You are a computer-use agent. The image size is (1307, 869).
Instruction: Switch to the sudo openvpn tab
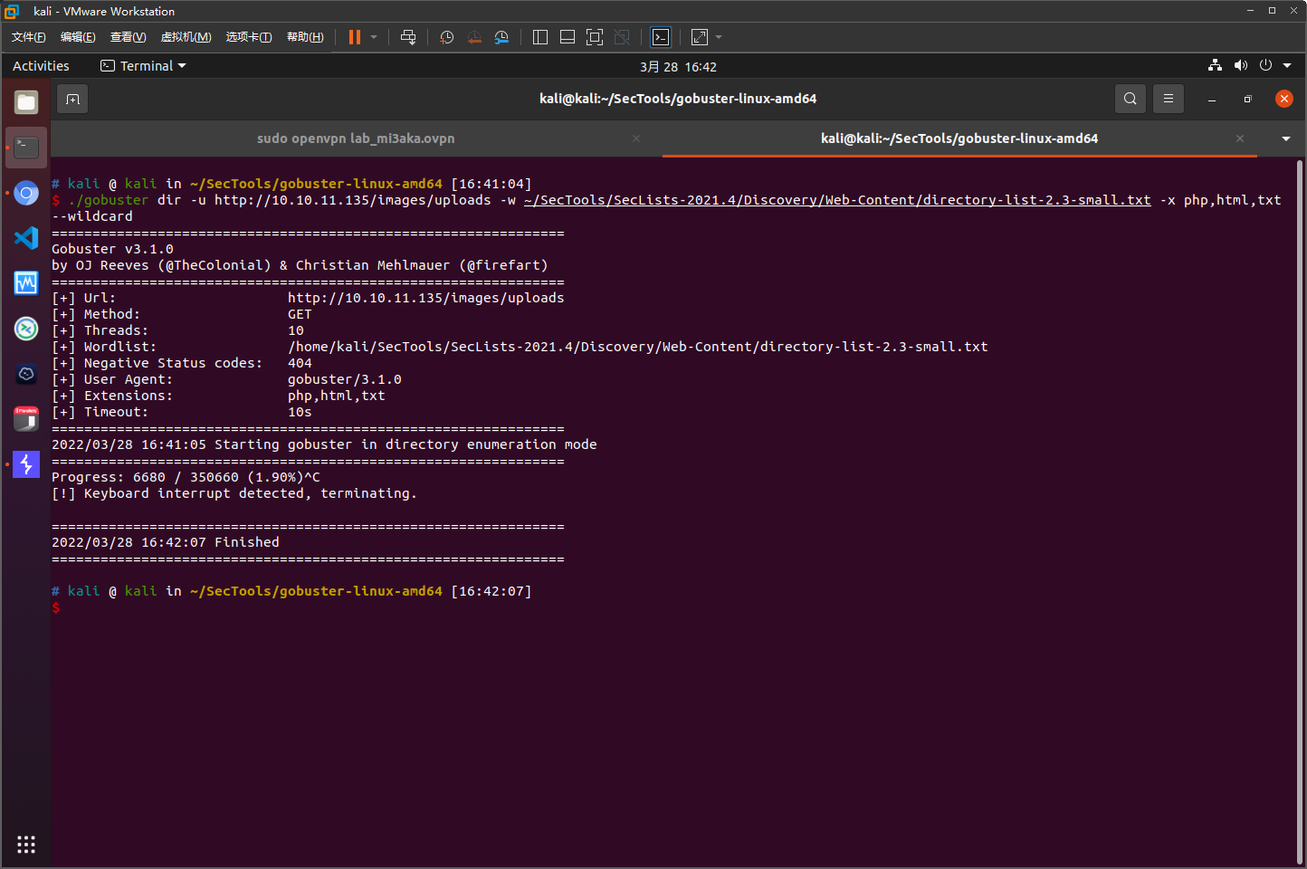pyautogui.click(x=356, y=138)
